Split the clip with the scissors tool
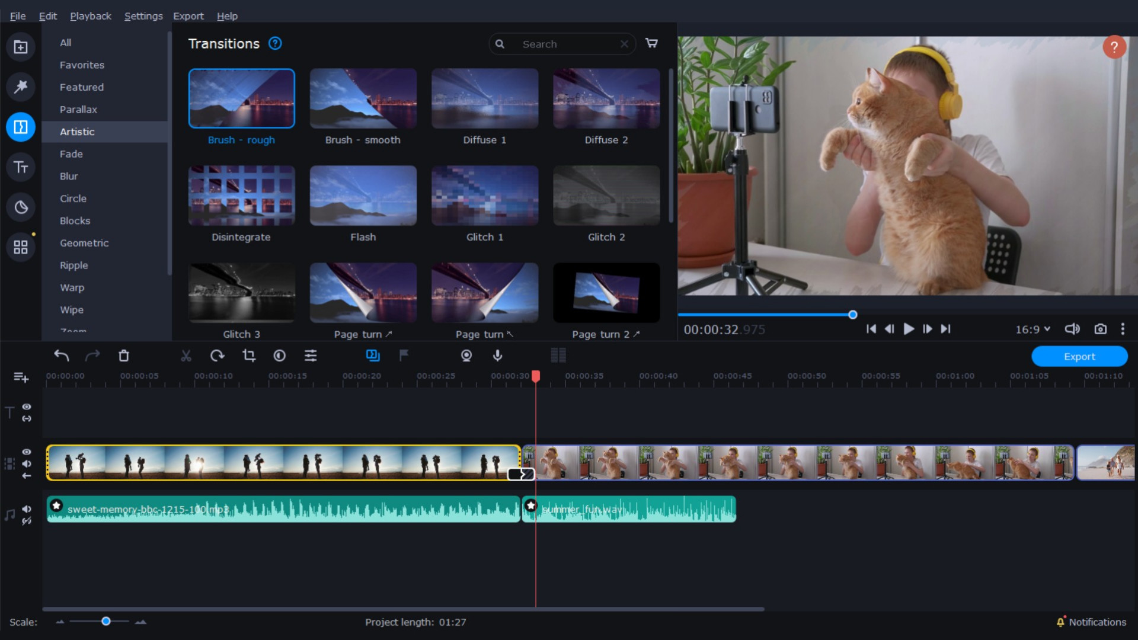 (x=186, y=356)
